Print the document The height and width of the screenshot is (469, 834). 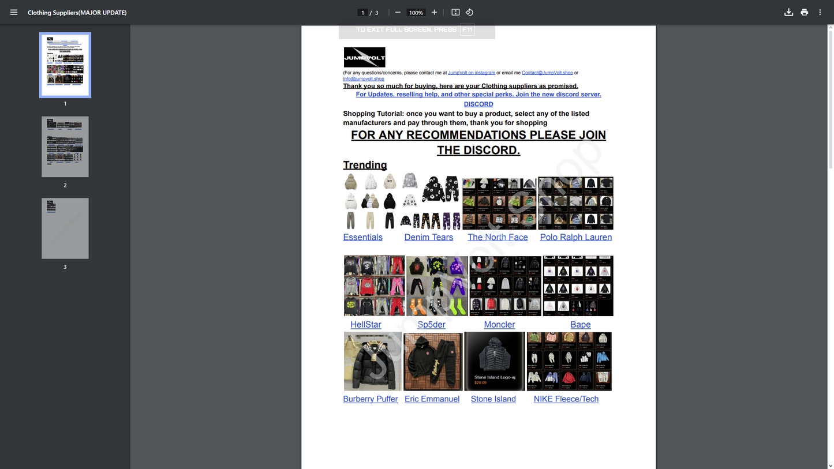[805, 12]
